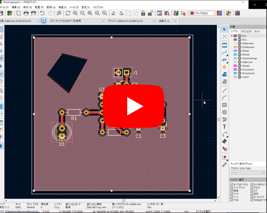Toggle the first checkbox in selection filter

[232, 184]
